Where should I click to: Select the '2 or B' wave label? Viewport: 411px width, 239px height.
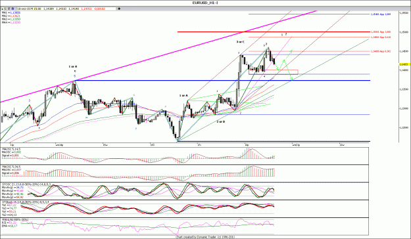[221, 121]
